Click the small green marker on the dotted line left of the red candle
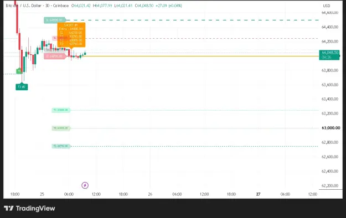346x218 pixels. (19, 71)
